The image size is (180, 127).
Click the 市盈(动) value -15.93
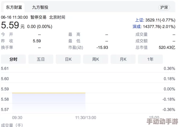(102, 47)
